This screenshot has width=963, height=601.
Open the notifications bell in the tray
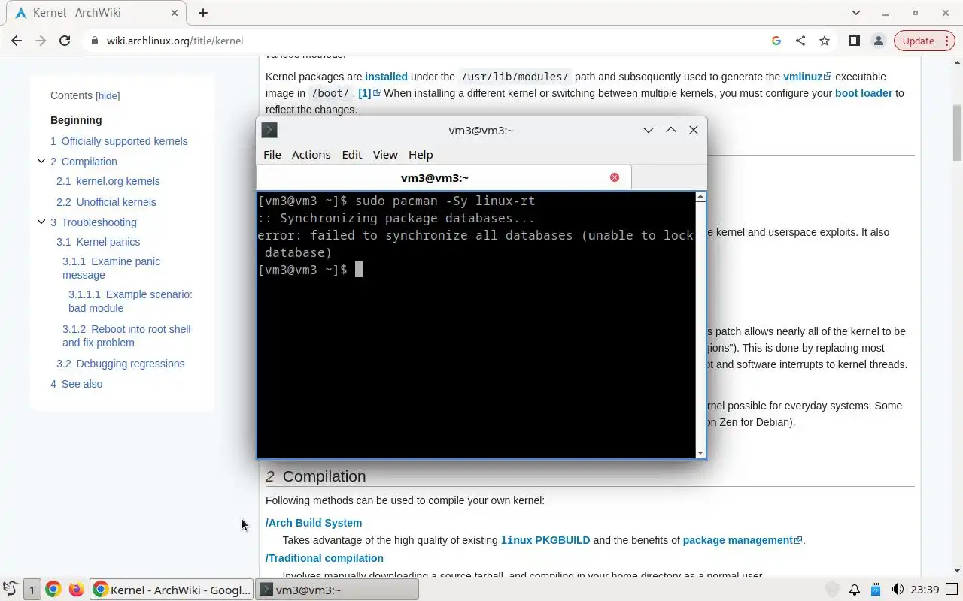(x=855, y=590)
